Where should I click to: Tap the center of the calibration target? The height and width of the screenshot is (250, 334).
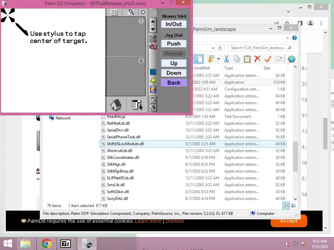(8, 15)
